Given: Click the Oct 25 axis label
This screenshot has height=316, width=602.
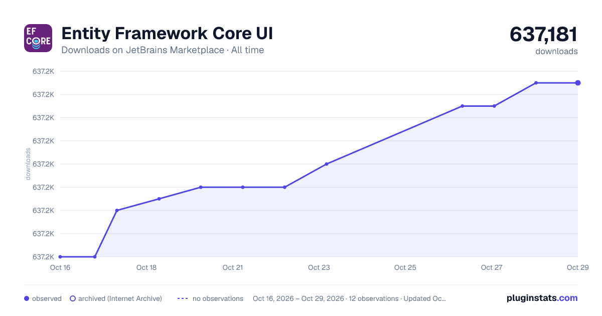Looking at the screenshot, I should [405, 267].
